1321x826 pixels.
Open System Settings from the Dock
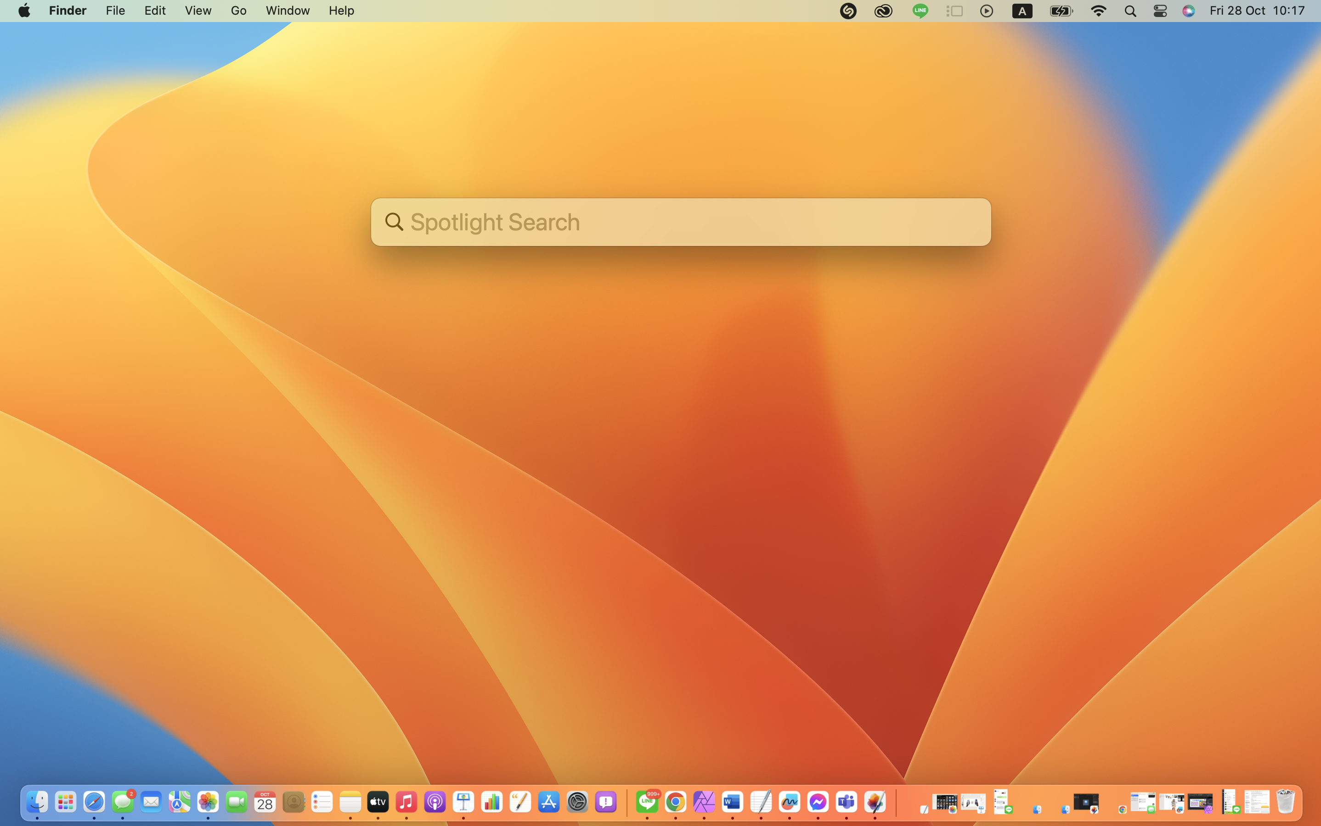pos(577,802)
